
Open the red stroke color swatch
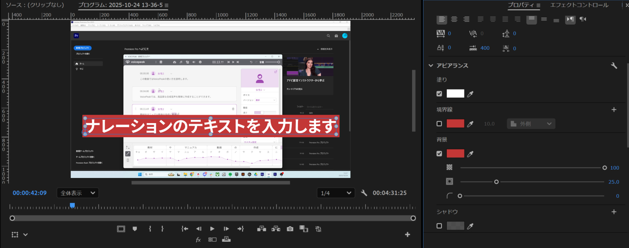point(456,123)
